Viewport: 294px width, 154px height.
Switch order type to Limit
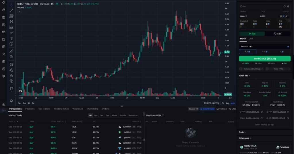click(251, 39)
